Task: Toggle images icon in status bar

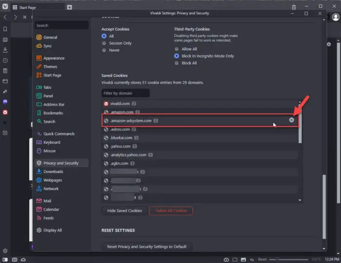Action: coord(244,260)
